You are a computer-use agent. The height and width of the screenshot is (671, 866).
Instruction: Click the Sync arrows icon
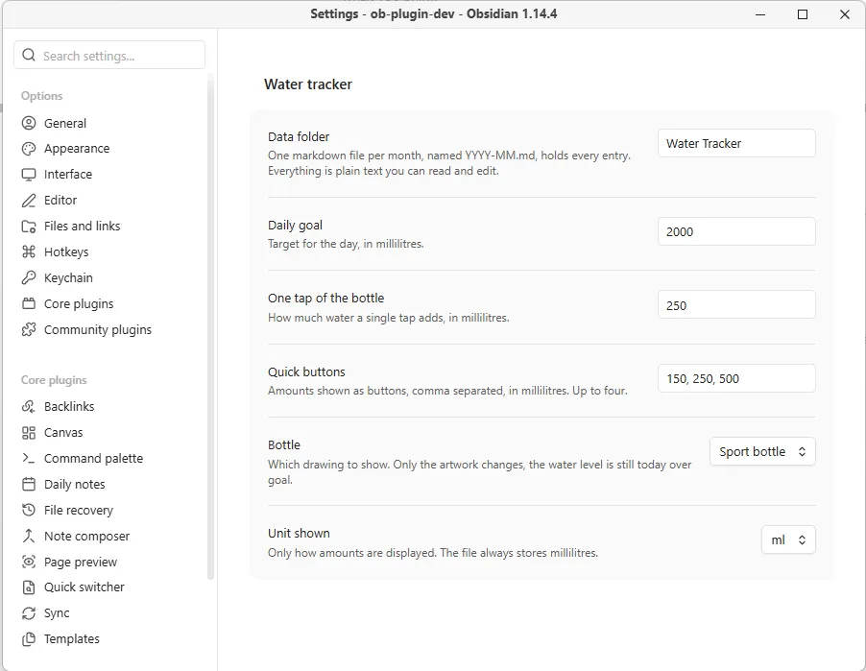[29, 613]
